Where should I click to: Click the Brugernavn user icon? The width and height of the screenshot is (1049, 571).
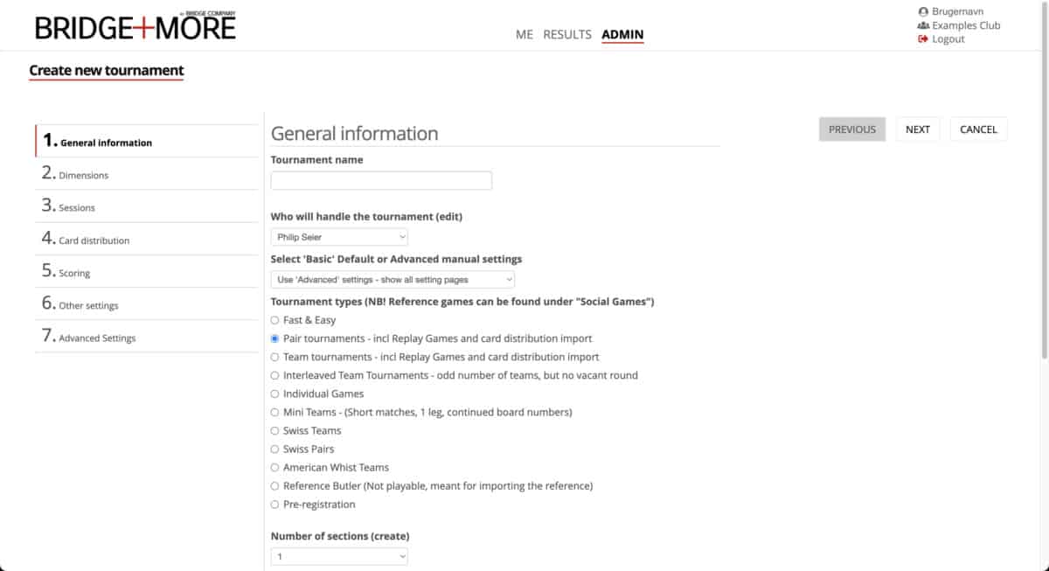(x=923, y=12)
